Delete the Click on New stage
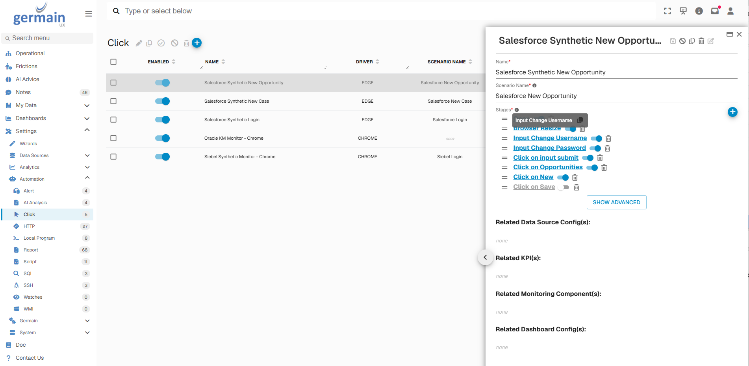Screen dimensions: 749x366 575,177
